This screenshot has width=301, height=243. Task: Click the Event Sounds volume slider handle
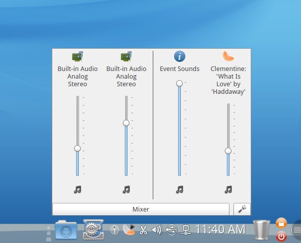179,83
